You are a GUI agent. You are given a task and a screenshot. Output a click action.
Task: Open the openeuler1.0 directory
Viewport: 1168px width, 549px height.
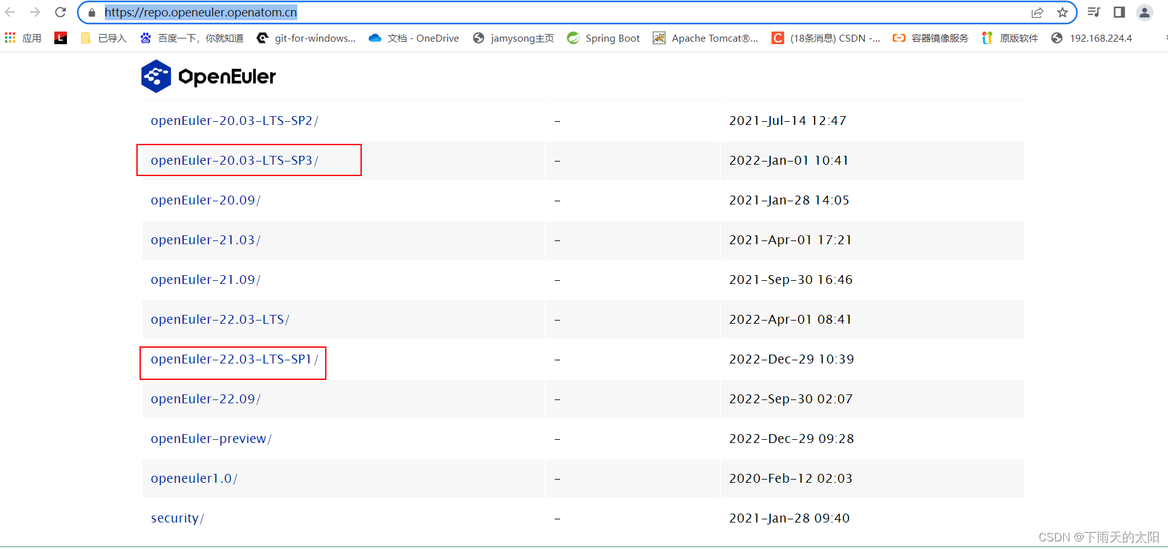194,478
